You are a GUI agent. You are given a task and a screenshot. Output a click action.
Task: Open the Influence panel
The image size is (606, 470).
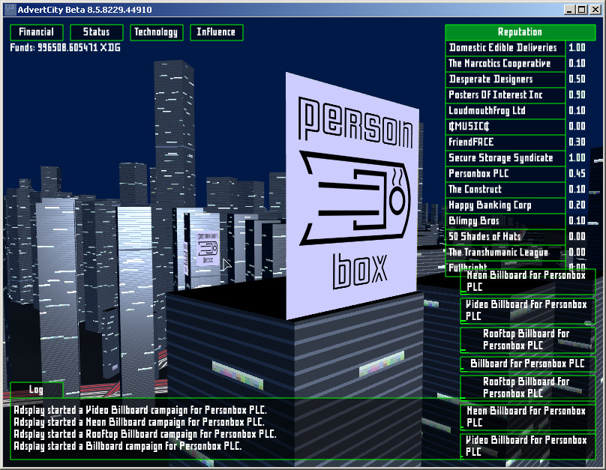[216, 32]
